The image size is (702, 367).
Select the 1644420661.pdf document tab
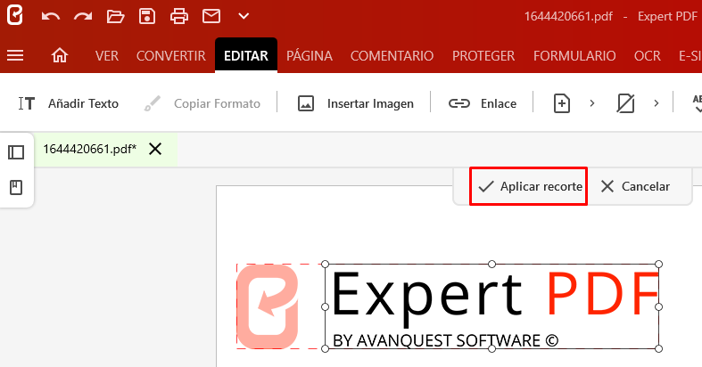click(89, 149)
